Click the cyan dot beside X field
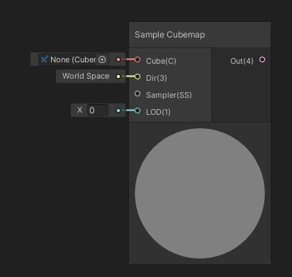The width and height of the screenshot is (292, 277). [118, 111]
